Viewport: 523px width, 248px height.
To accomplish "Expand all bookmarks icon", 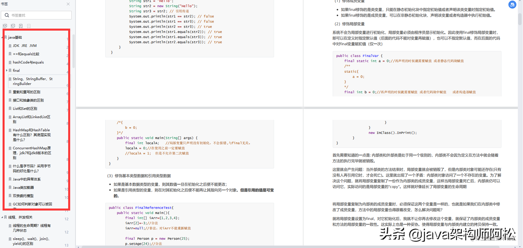I will click(x=5, y=26).
